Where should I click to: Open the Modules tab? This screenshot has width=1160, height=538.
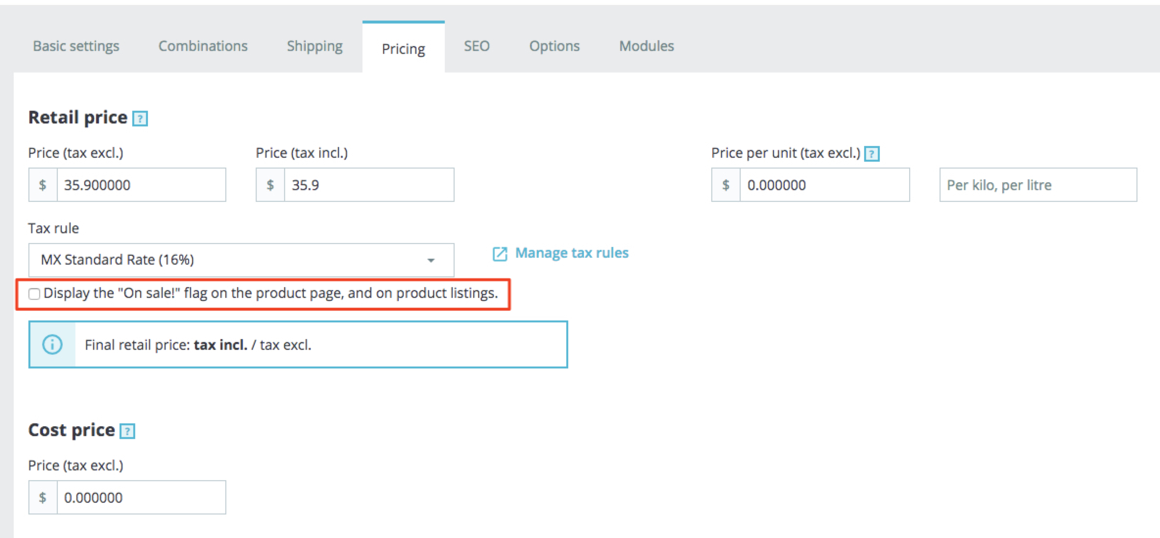(646, 46)
